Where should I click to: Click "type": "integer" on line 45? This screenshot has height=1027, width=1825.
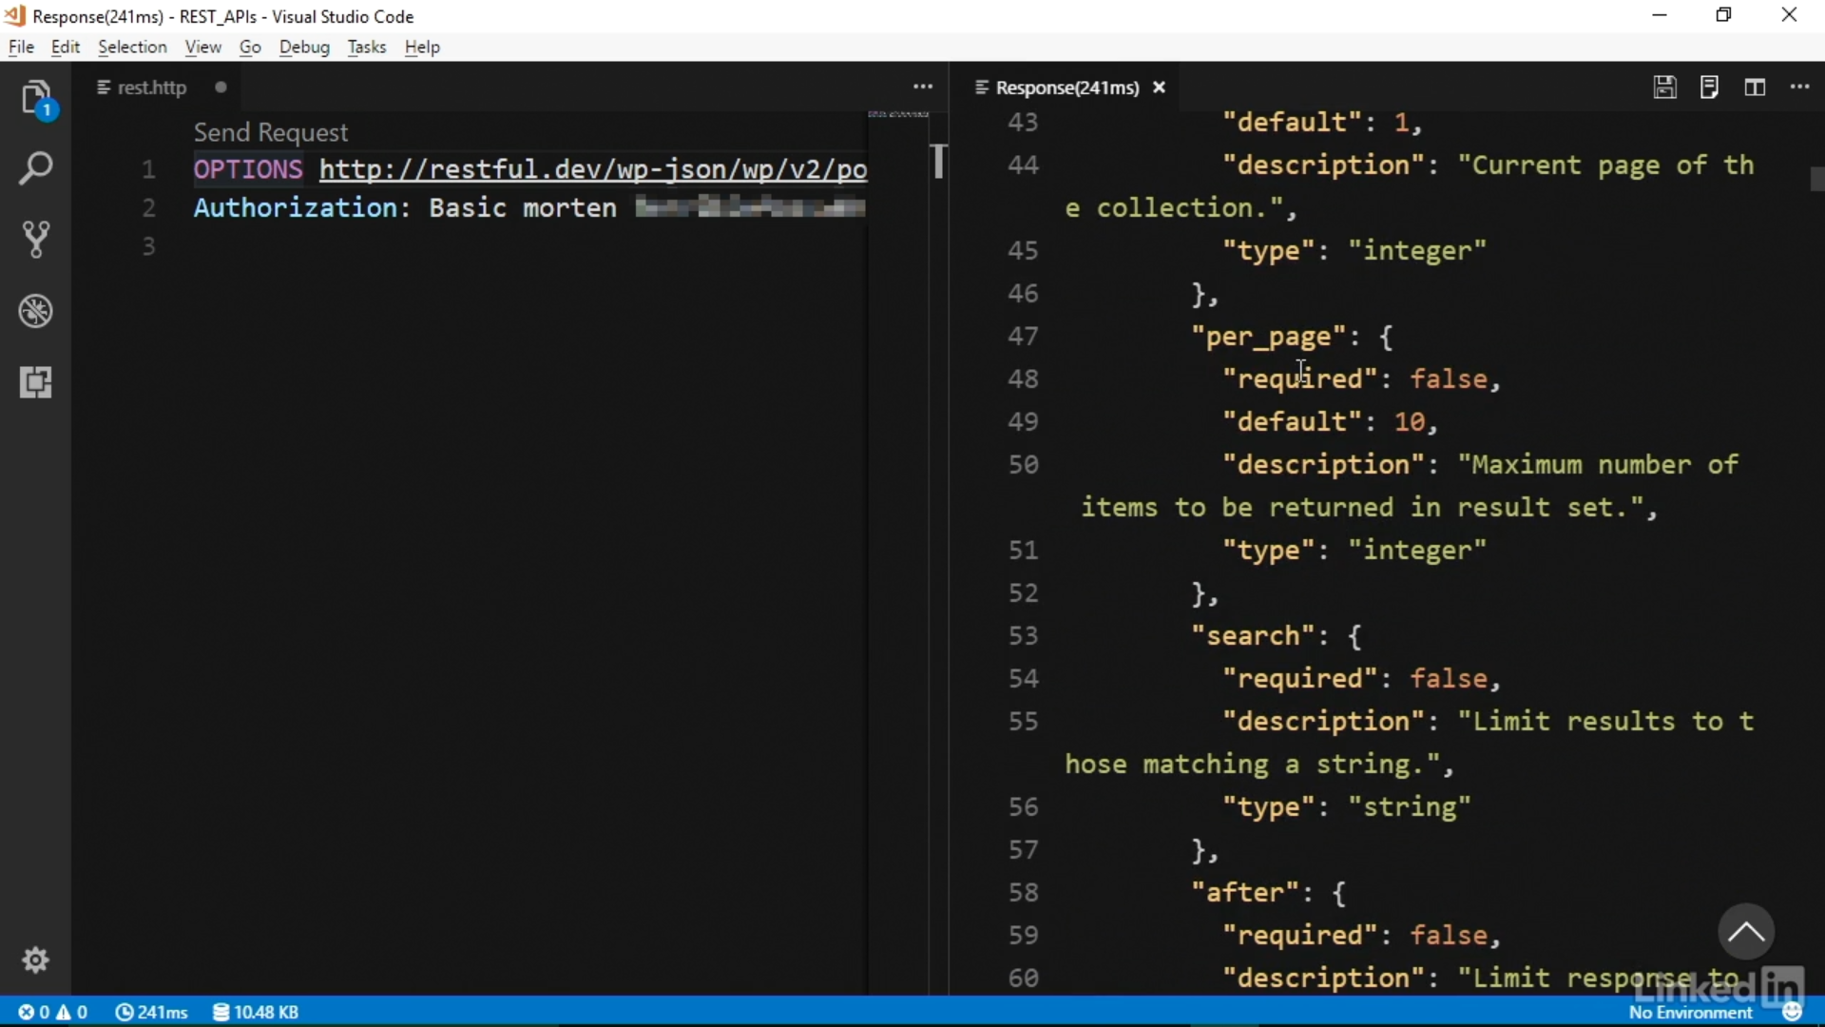click(x=1354, y=250)
